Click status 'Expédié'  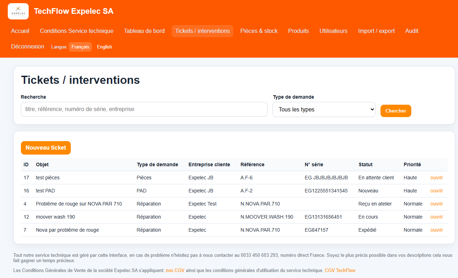pyautogui.click(x=367, y=230)
